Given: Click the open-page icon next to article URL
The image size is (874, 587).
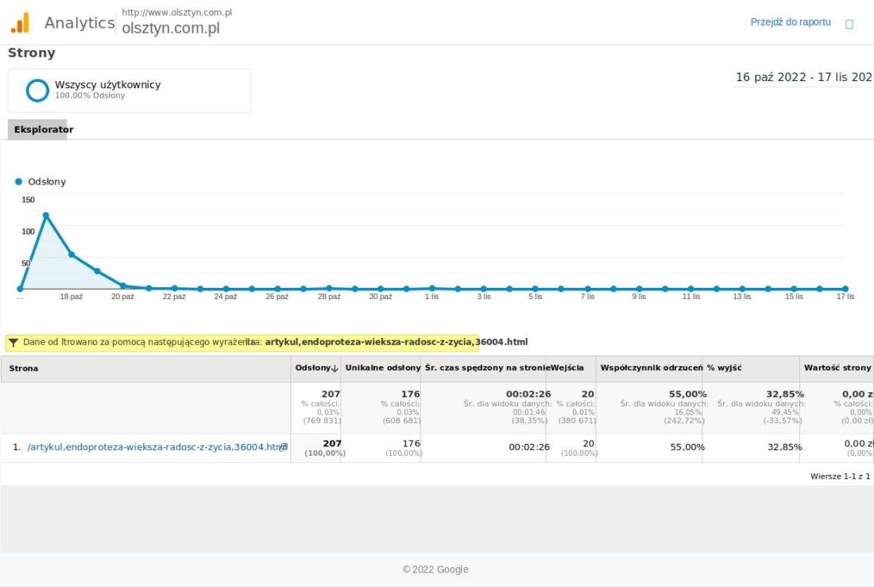Looking at the screenshot, I should click(284, 447).
